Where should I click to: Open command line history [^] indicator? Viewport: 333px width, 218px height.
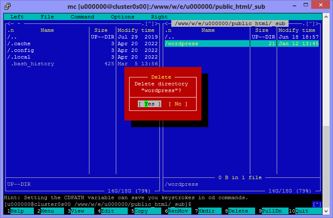pyautogui.click(x=317, y=204)
